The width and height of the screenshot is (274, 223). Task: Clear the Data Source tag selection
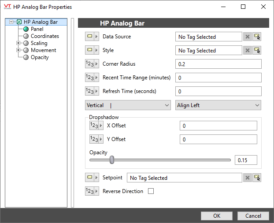(x=248, y=37)
